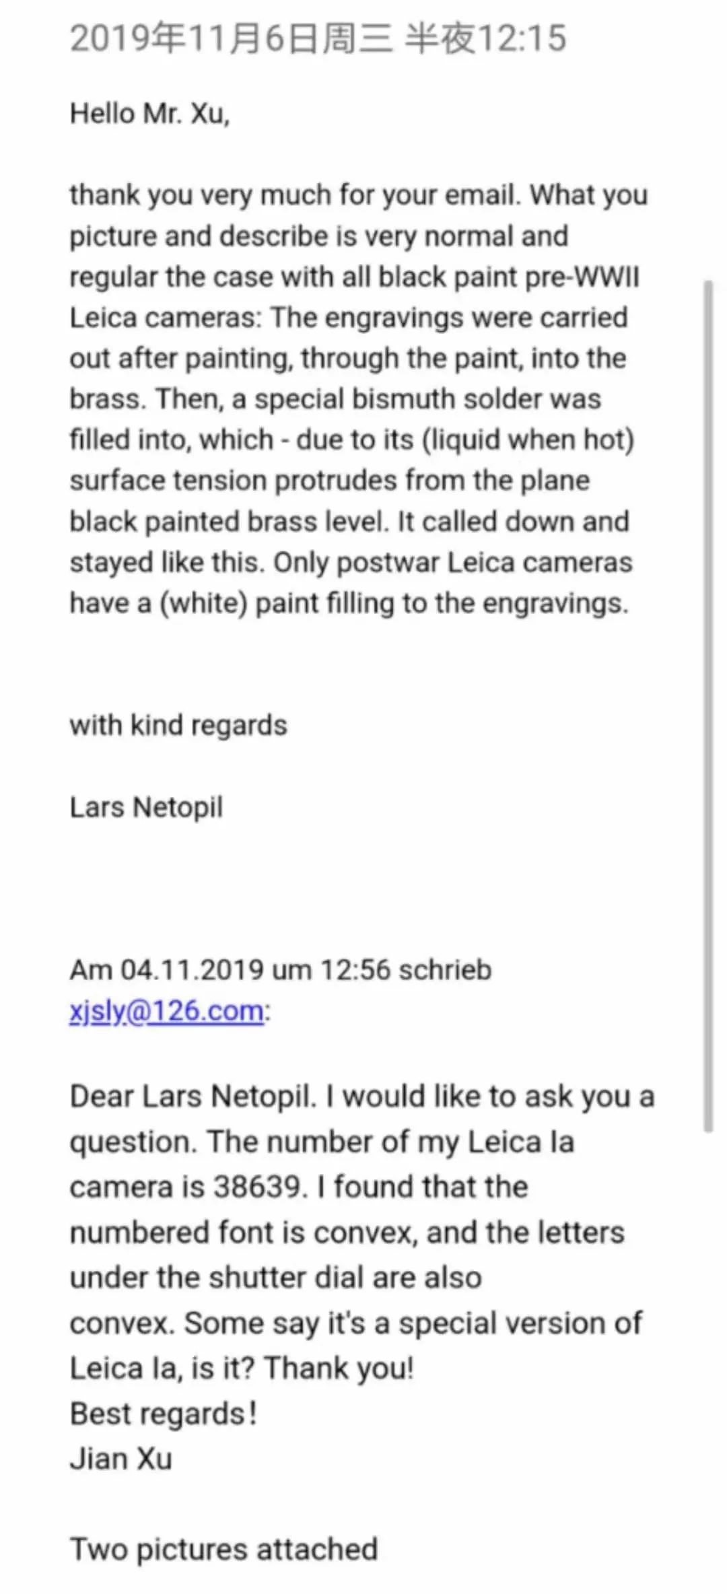Click the phrase "Only postwar Leica cameras"
This screenshot has width=727, height=1594.
pos(452,562)
